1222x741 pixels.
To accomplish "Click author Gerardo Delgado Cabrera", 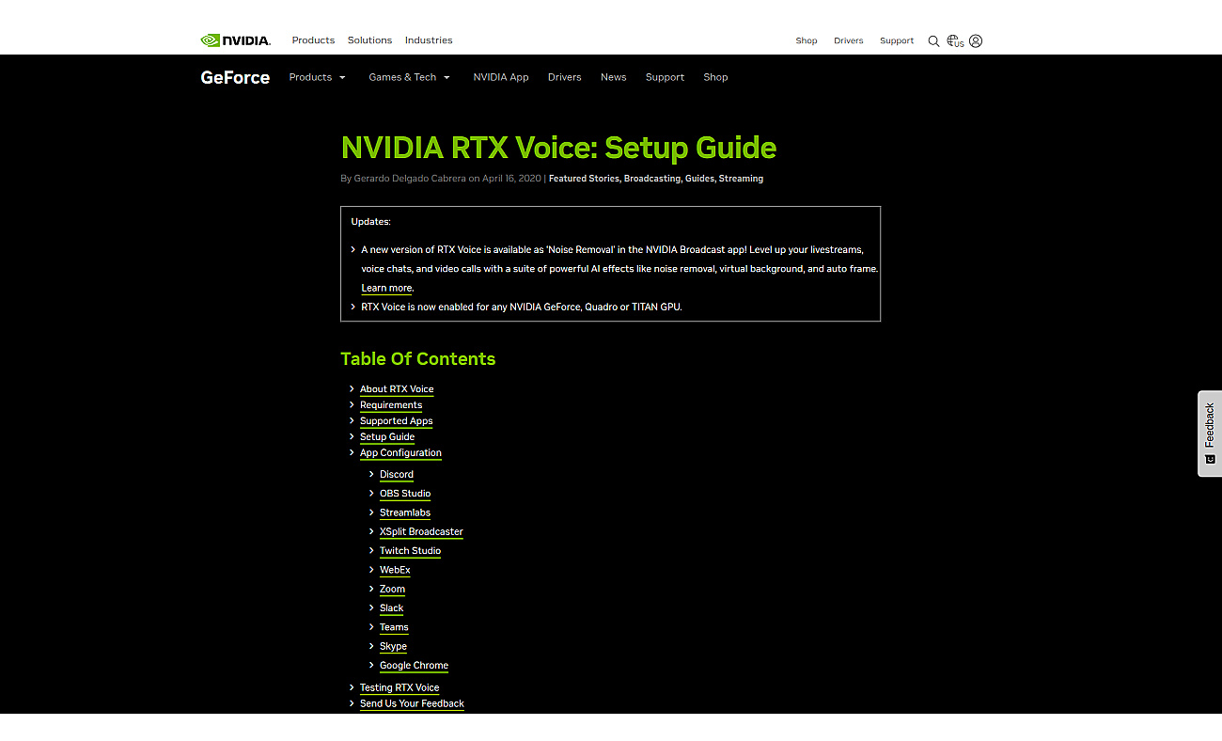I will 410,179.
